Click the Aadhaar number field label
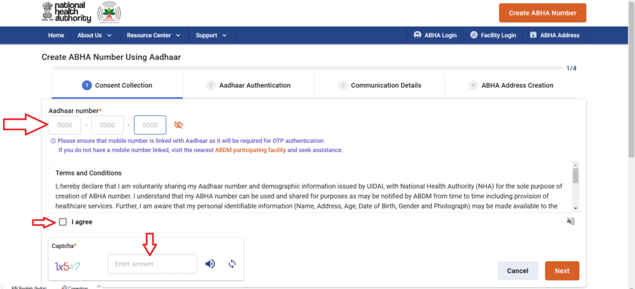This screenshot has width=635, height=289. (75, 110)
